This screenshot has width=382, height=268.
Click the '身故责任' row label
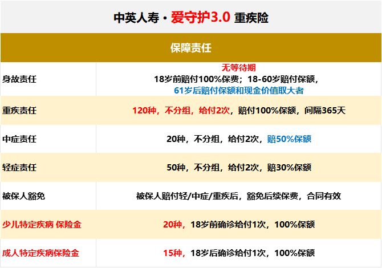pyautogui.click(x=19, y=79)
